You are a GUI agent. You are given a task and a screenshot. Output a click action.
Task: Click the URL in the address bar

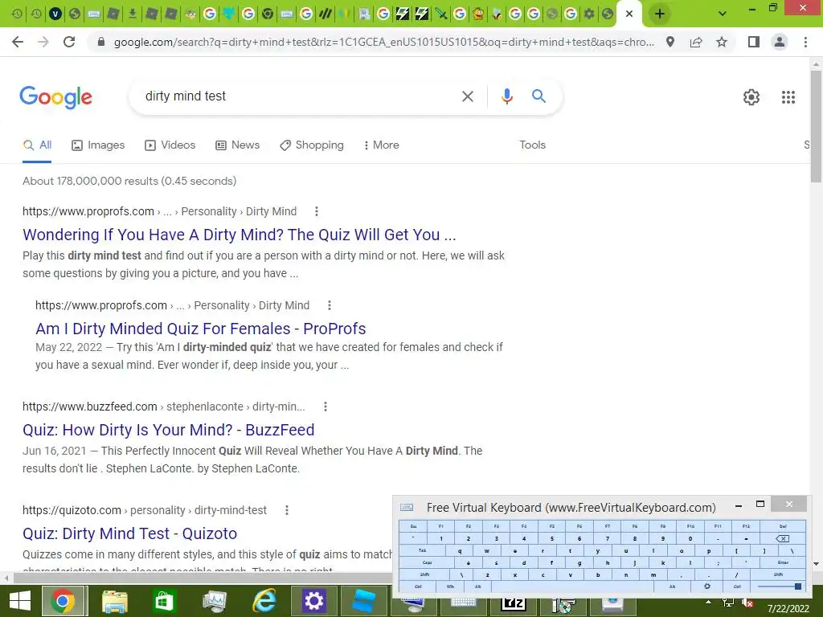[384, 42]
